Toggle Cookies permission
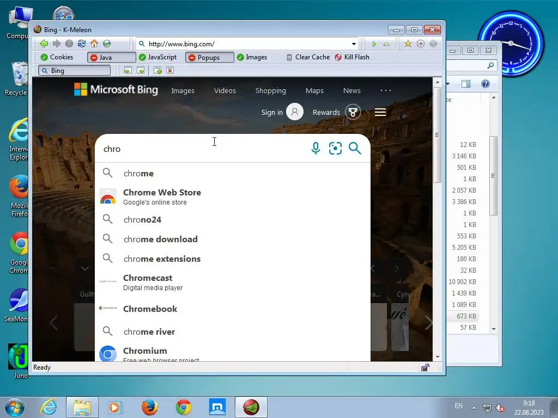Screen dimensions: 558x418 point(57,57)
